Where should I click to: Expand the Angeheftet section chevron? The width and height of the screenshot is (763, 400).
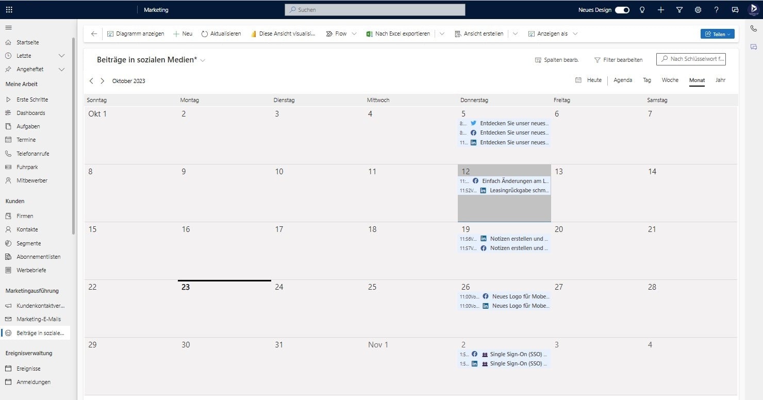pos(61,69)
